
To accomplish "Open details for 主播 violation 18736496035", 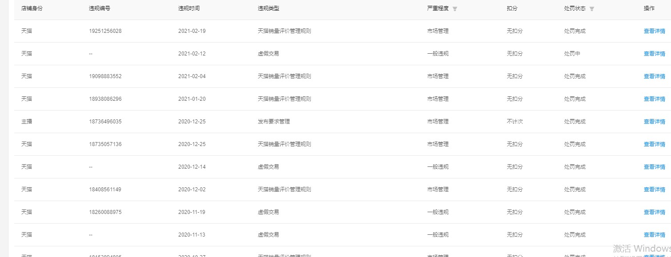I will (x=655, y=122).
